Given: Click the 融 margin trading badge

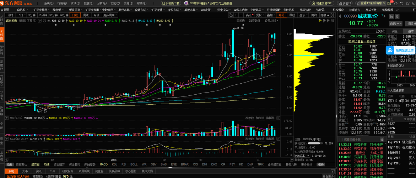Looking at the screenshot, I should pyautogui.click(x=391, y=16).
